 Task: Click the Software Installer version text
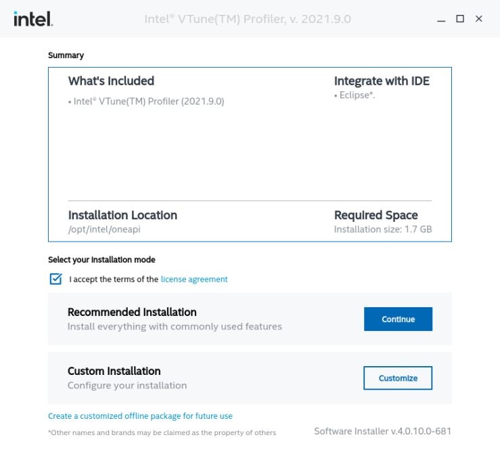382,431
